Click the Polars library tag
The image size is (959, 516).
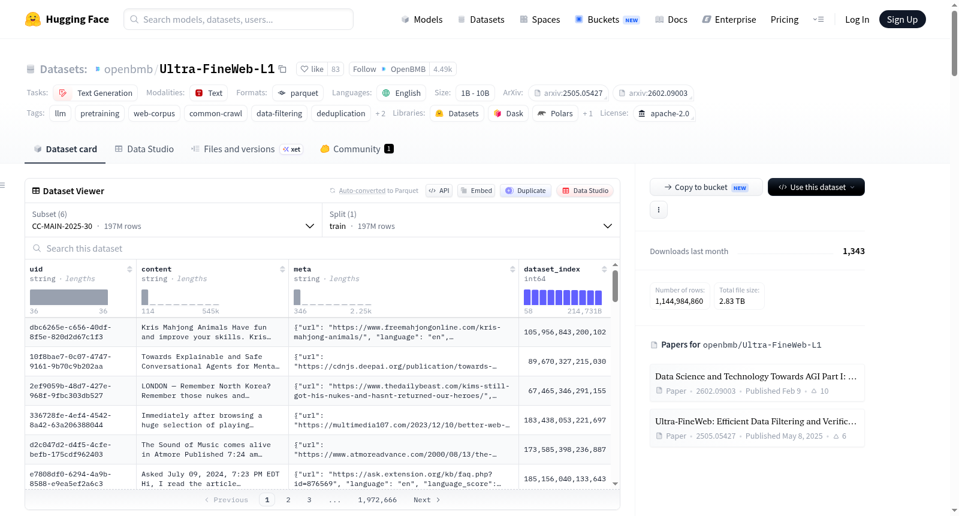[x=555, y=113]
